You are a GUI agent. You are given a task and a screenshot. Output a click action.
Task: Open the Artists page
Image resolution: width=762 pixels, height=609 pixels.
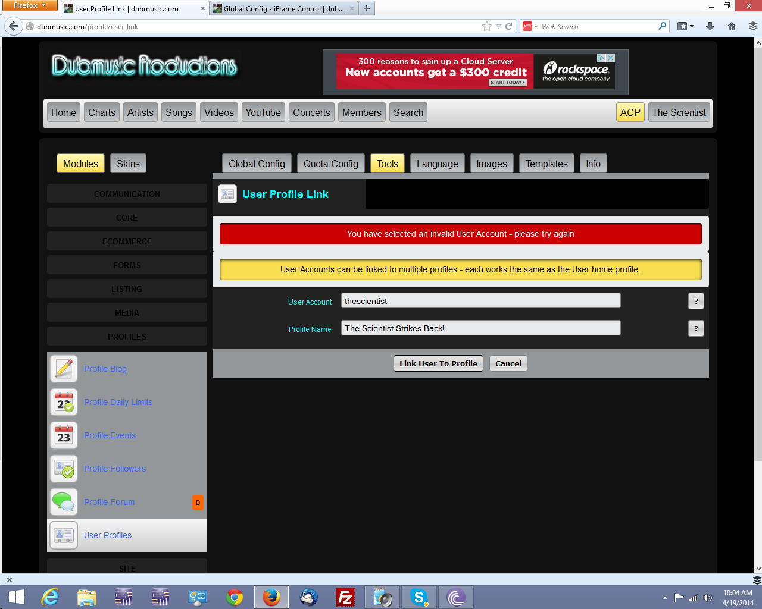click(x=140, y=112)
